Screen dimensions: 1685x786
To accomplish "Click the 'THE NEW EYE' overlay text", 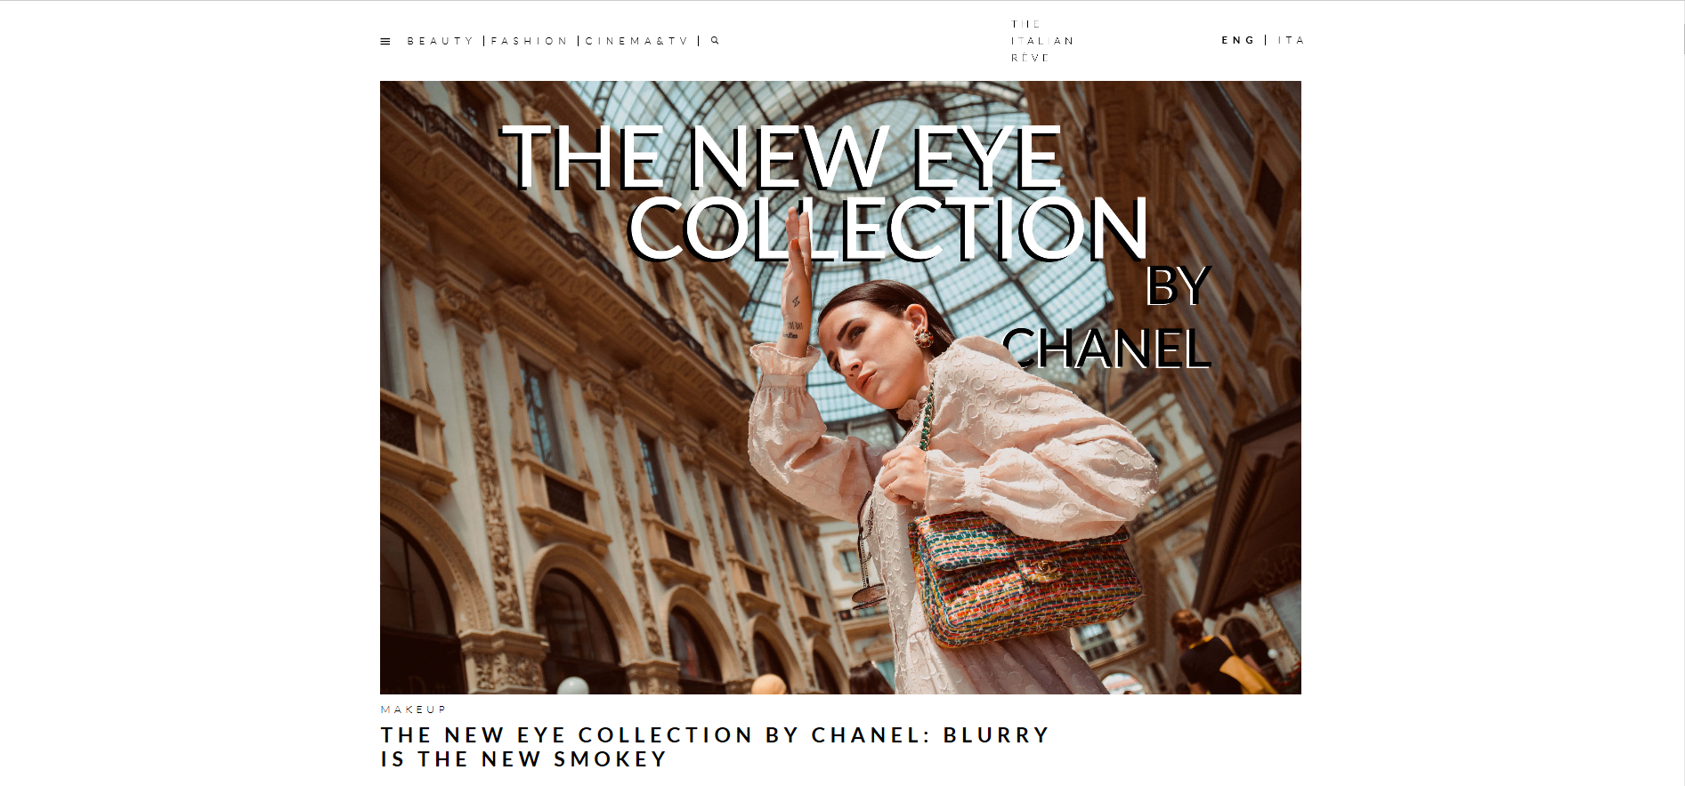I will click(x=782, y=157).
